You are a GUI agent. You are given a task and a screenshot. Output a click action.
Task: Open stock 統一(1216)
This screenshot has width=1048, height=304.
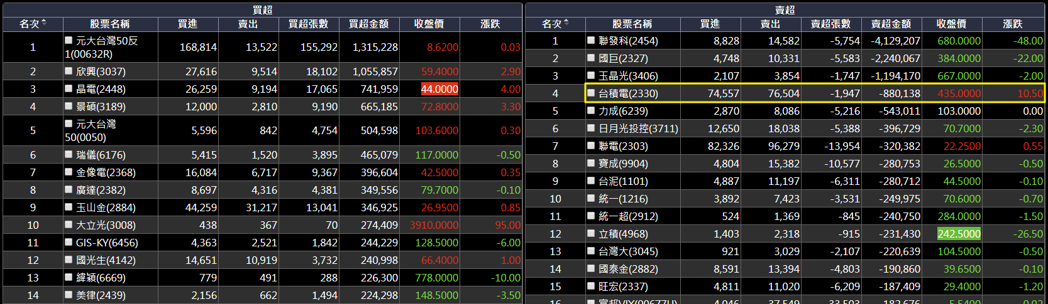point(623,199)
